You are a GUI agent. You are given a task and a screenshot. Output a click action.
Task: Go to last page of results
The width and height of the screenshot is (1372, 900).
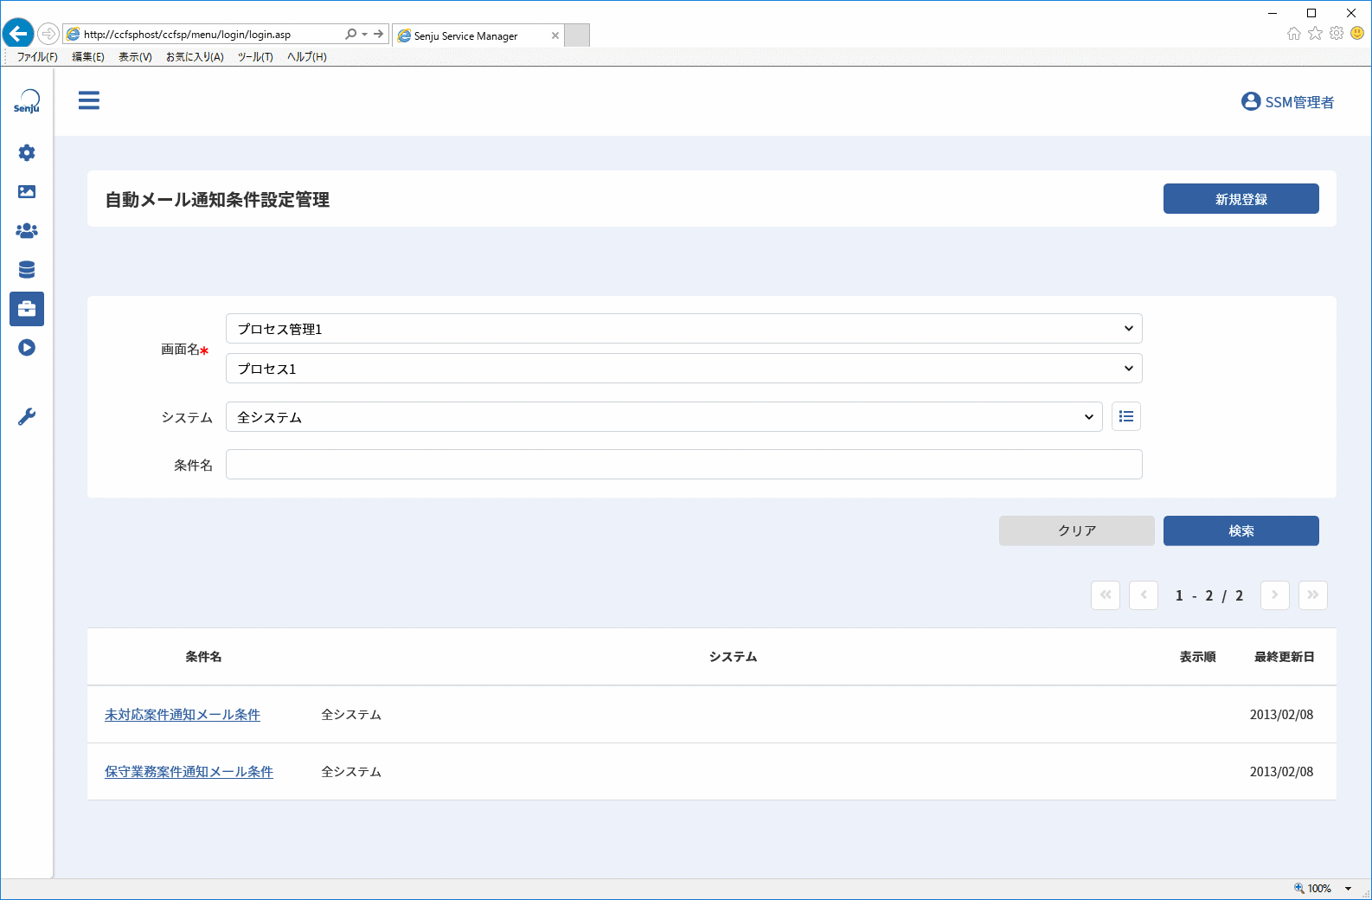[1313, 595]
